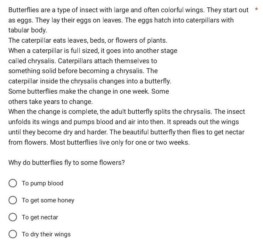Click the line starting "When the change is complete"
The image size is (263, 245).
pos(126,112)
